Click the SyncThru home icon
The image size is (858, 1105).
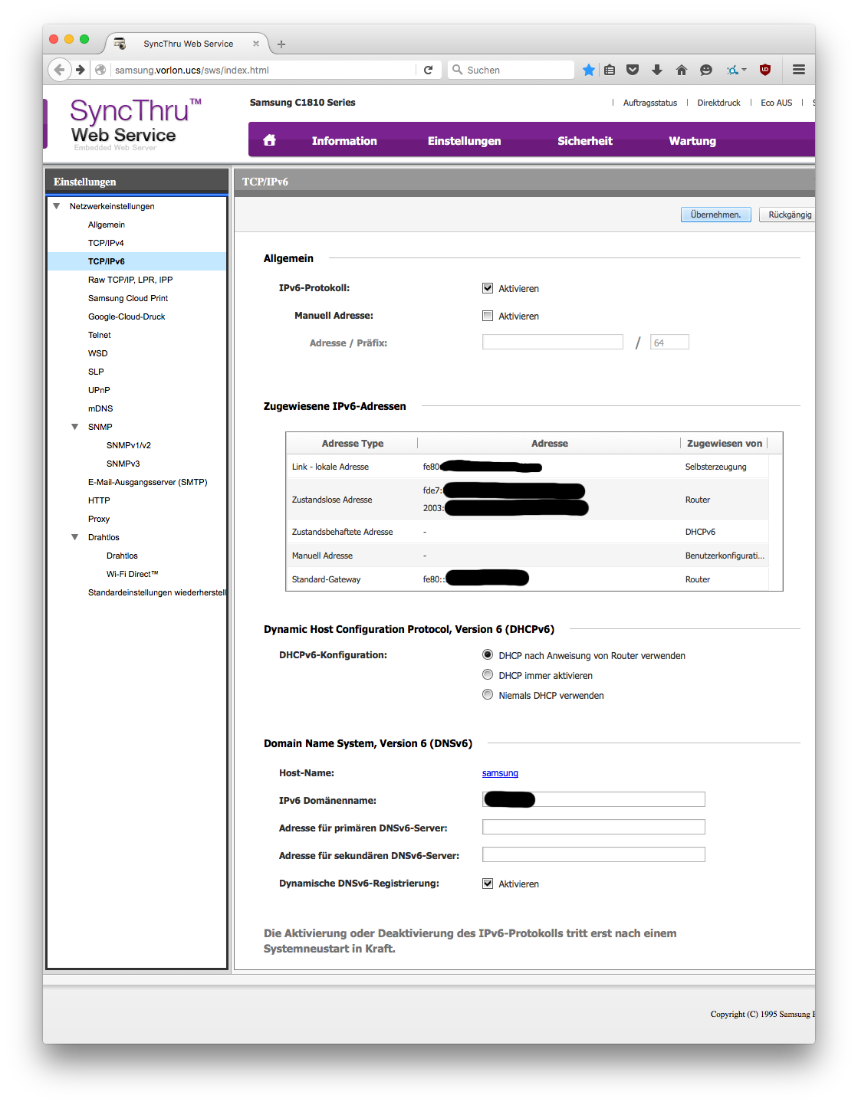pos(269,140)
